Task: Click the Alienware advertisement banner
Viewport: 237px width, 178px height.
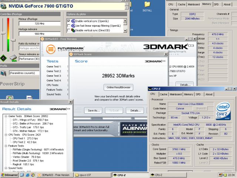Action: (x=134, y=129)
